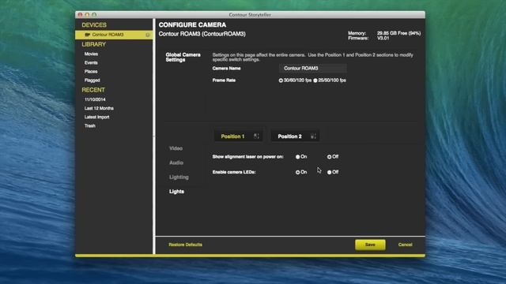The width and height of the screenshot is (506, 284).
Task: Switch to the Position 2 tab
Action: coord(295,136)
